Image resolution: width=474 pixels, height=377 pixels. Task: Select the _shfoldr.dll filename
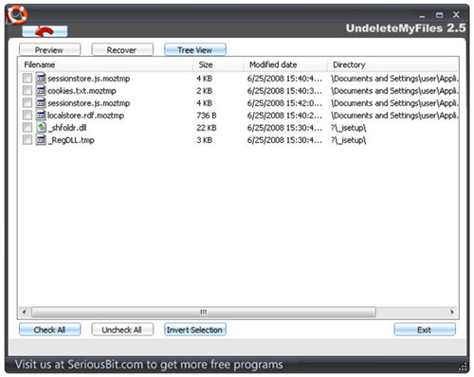coord(67,128)
